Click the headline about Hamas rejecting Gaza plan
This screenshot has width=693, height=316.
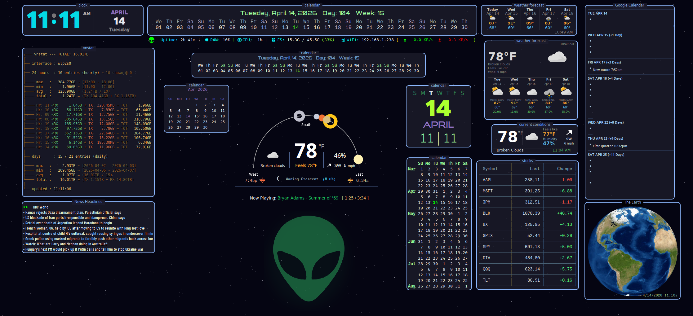[x=72, y=213]
